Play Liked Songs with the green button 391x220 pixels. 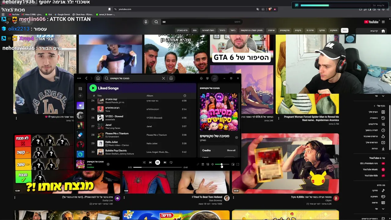(93, 88)
